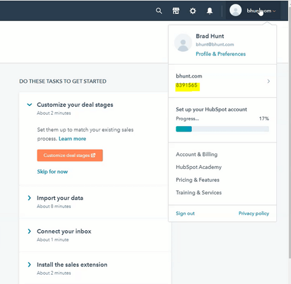Click the arrow beside bhunt.com account
291x284 pixels.
(x=268, y=81)
